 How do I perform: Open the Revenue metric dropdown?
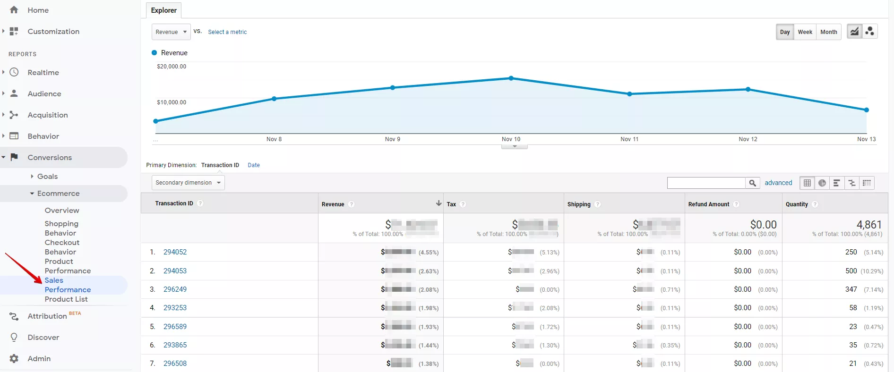click(171, 32)
